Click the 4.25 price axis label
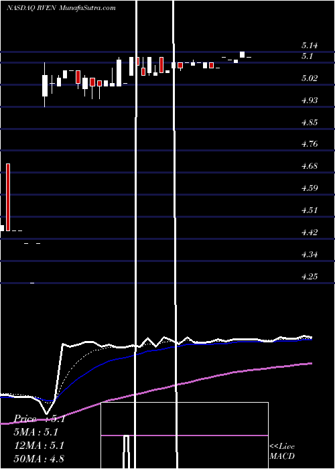Screen dimensions: 335x469 (x=310, y=276)
